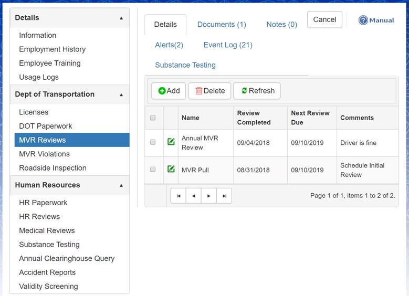Click the edit icon for MVR Pull
The height and width of the screenshot is (296, 409).
pos(171,169)
